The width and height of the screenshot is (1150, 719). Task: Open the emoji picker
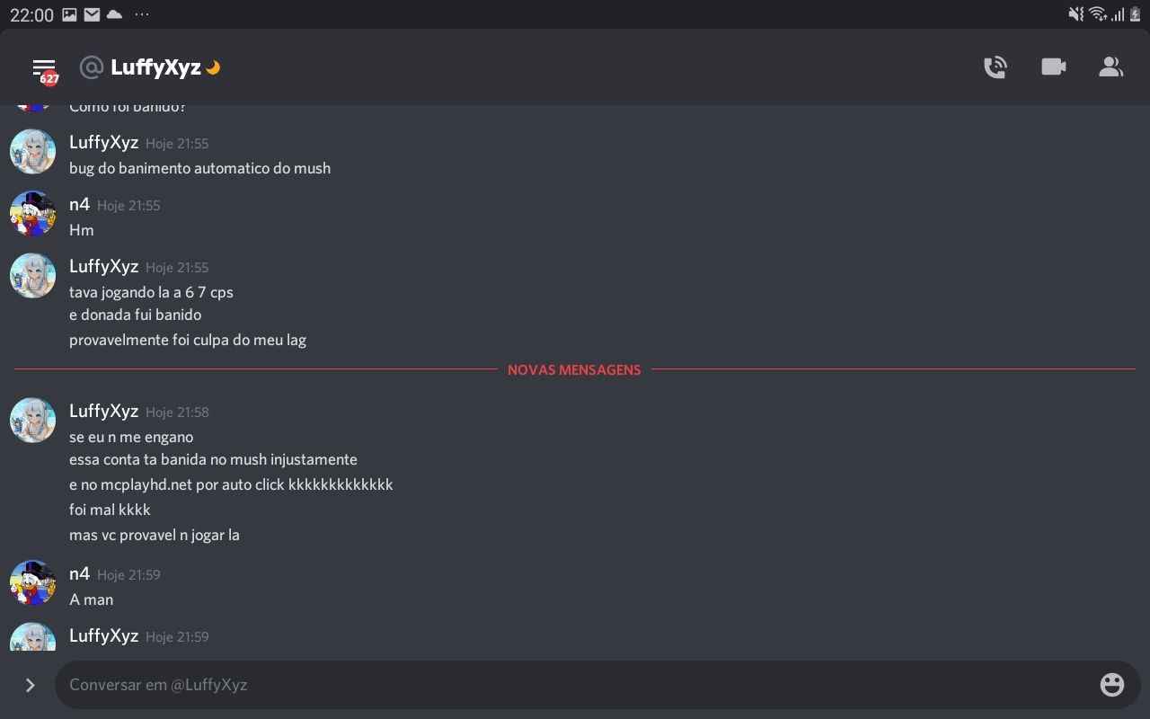[x=1111, y=685]
